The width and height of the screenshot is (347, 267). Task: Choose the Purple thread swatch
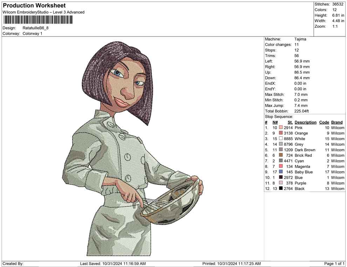pyautogui.click(x=281, y=183)
